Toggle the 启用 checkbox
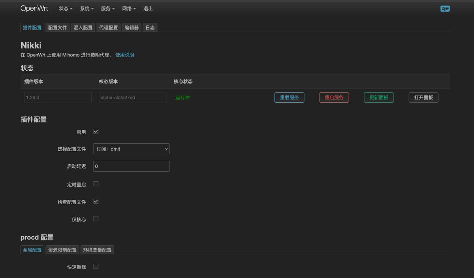 point(96,131)
